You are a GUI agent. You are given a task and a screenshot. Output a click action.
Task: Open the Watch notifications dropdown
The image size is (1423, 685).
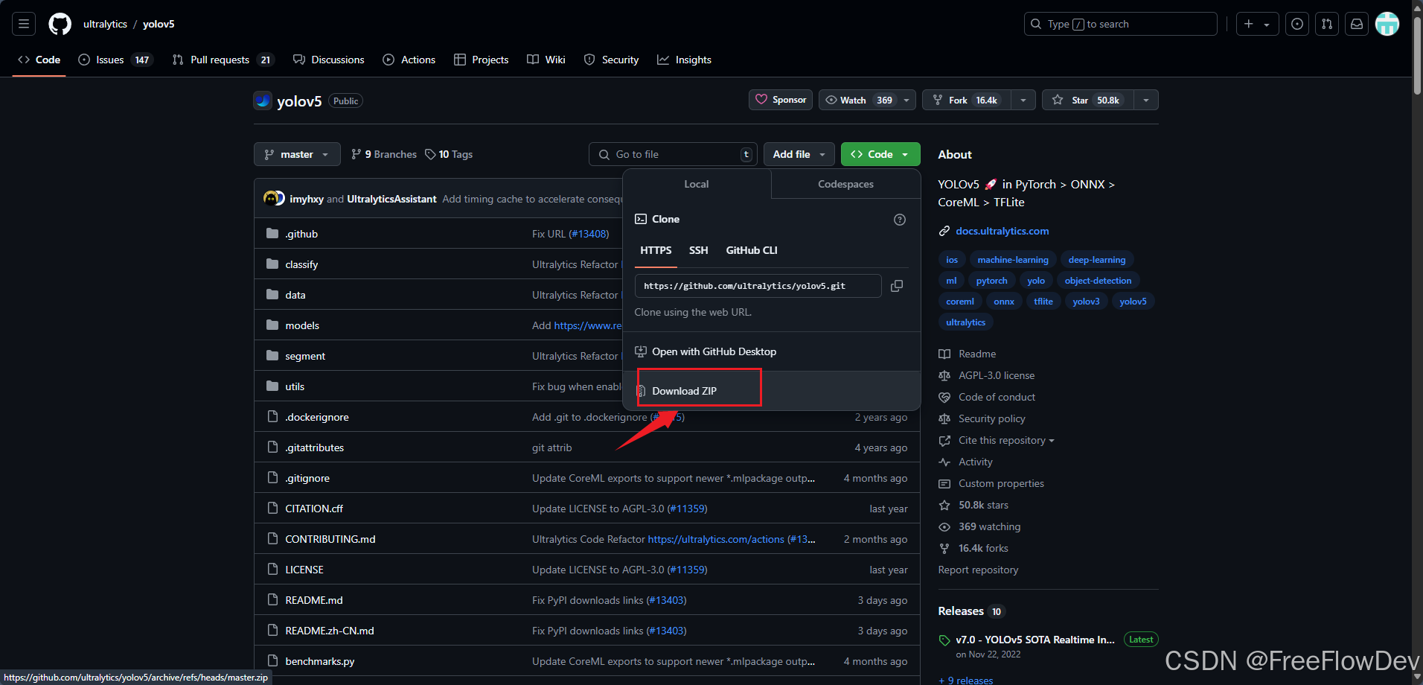[867, 100]
